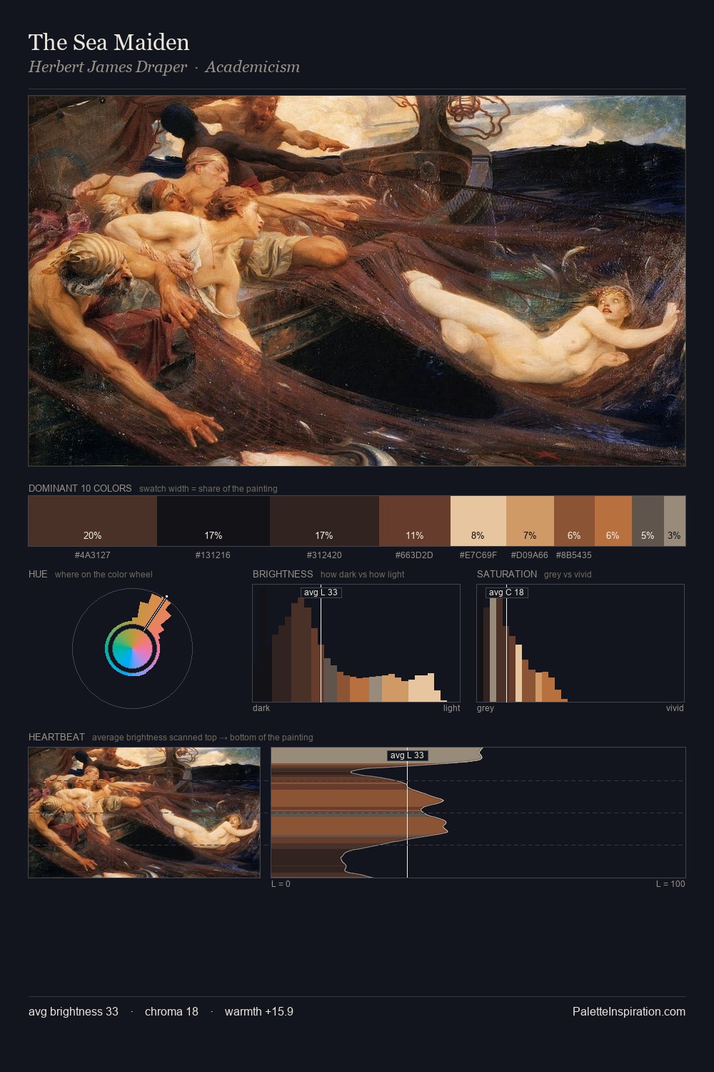Click 'swatch width = share of the painting' caption
This screenshot has height=1072, width=714.
click(x=208, y=489)
